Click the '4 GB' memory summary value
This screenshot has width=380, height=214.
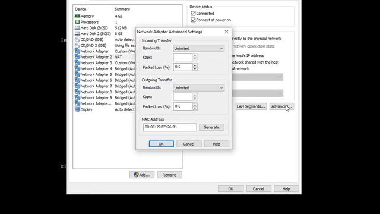[119, 16]
